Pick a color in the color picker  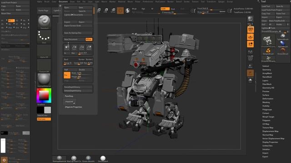pos(44,96)
